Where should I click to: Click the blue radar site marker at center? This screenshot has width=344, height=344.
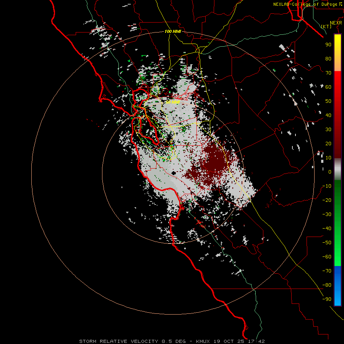coord(173,145)
